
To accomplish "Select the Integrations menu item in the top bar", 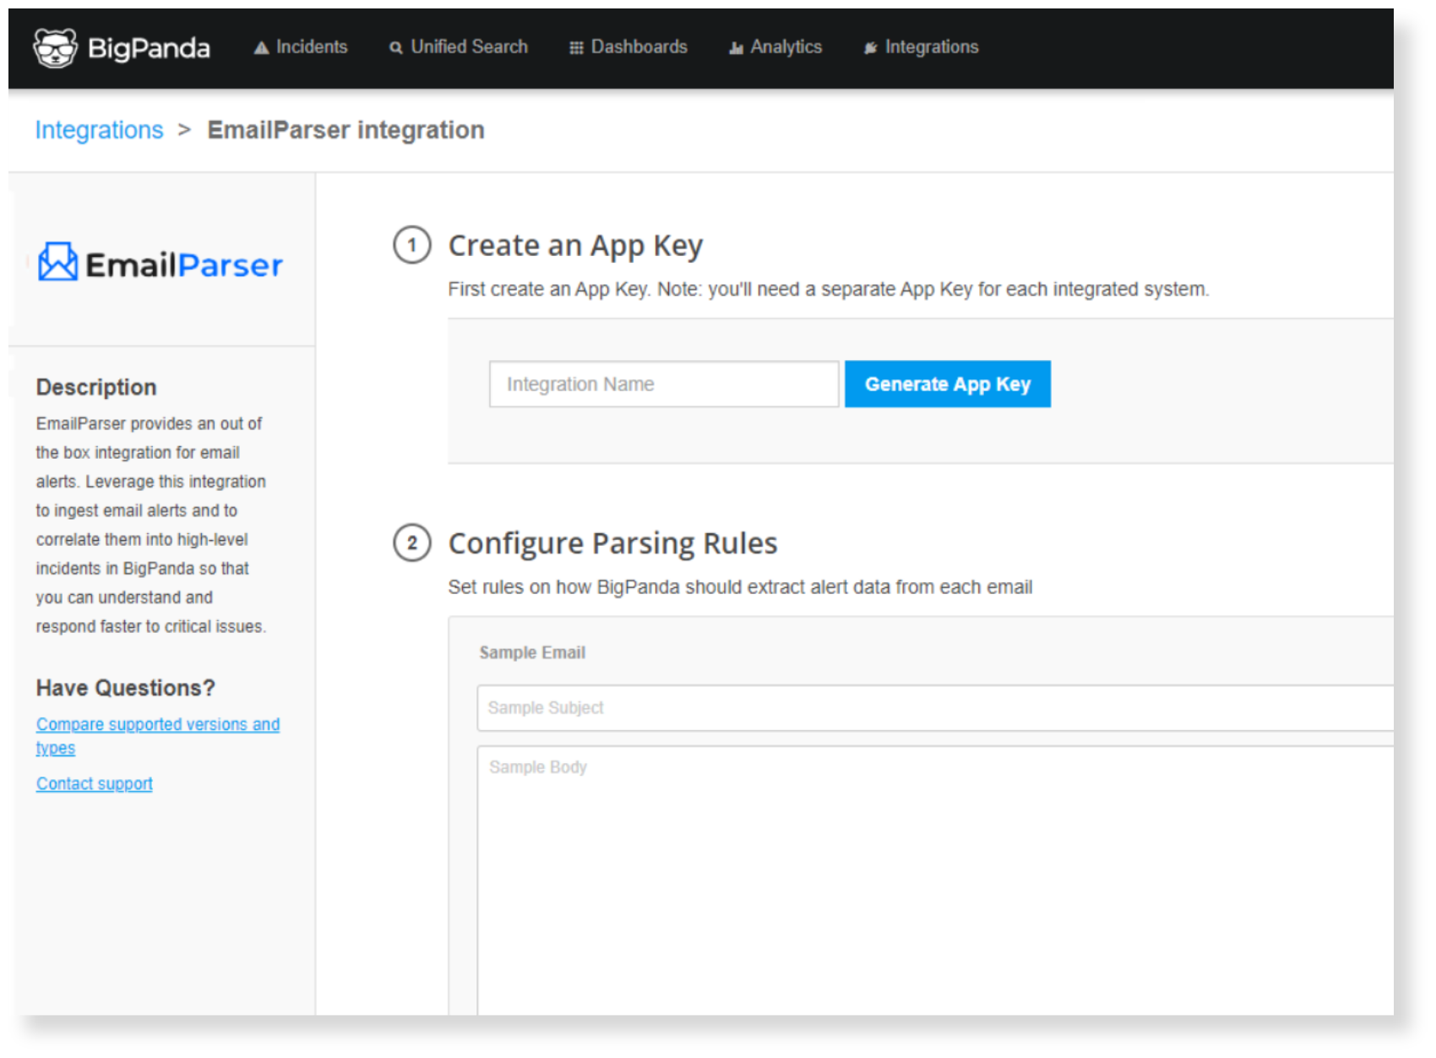I will coord(921,47).
